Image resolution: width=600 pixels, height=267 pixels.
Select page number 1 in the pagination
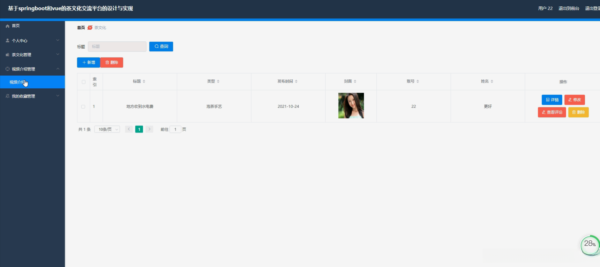(x=139, y=129)
